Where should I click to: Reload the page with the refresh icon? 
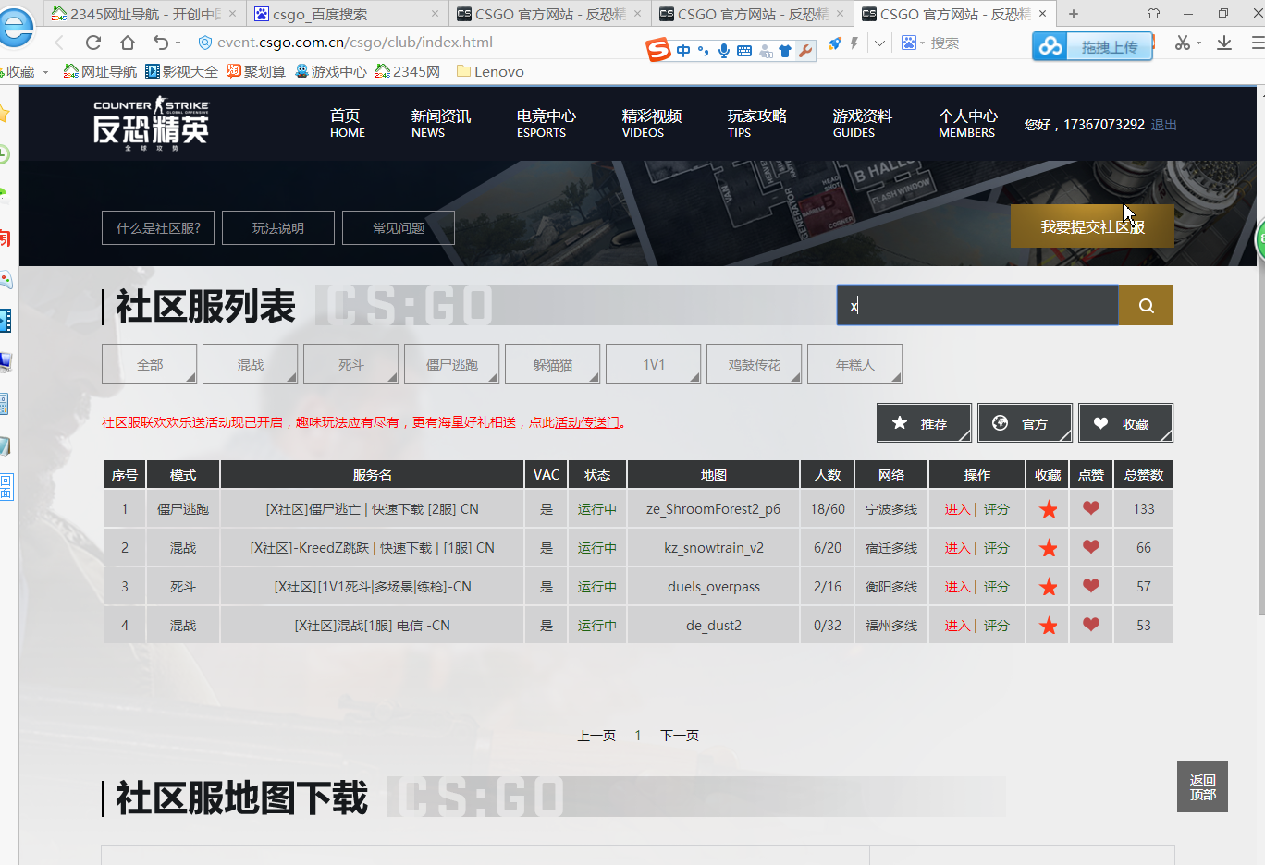(93, 43)
